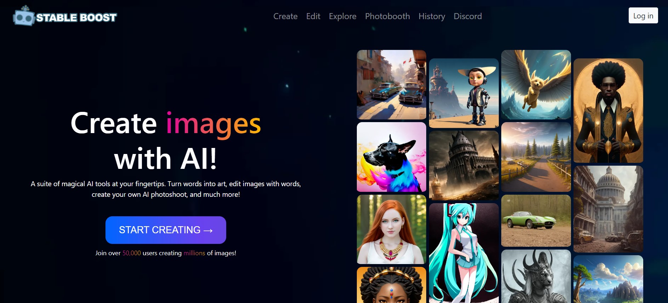The width and height of the screenshot is (668, 303).
Task: View the dark gothic castle thumbnail
Action: tap(464, 165)
